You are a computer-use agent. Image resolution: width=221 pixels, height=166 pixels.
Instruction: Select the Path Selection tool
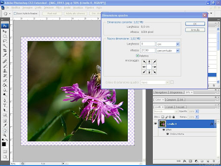coord(5,110)
